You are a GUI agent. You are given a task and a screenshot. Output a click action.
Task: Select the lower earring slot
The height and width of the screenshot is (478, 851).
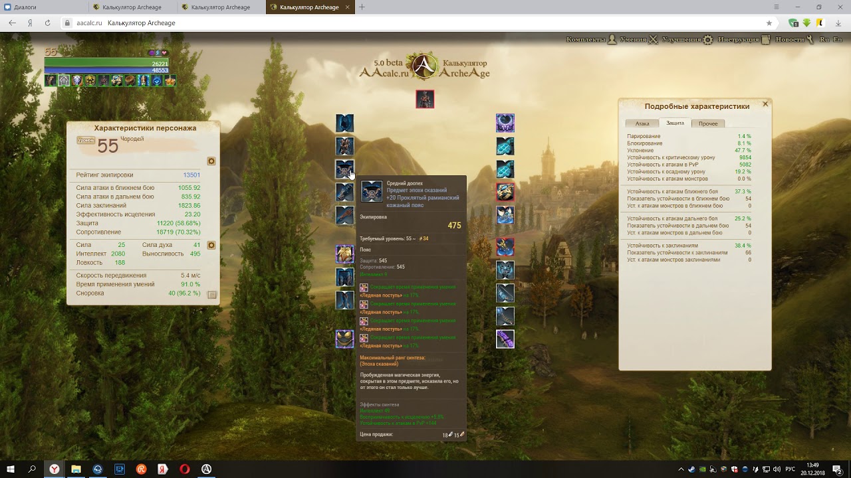(505, 169)
